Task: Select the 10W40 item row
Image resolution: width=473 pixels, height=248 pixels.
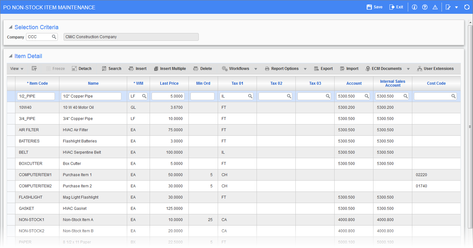Action: [234, 107]
